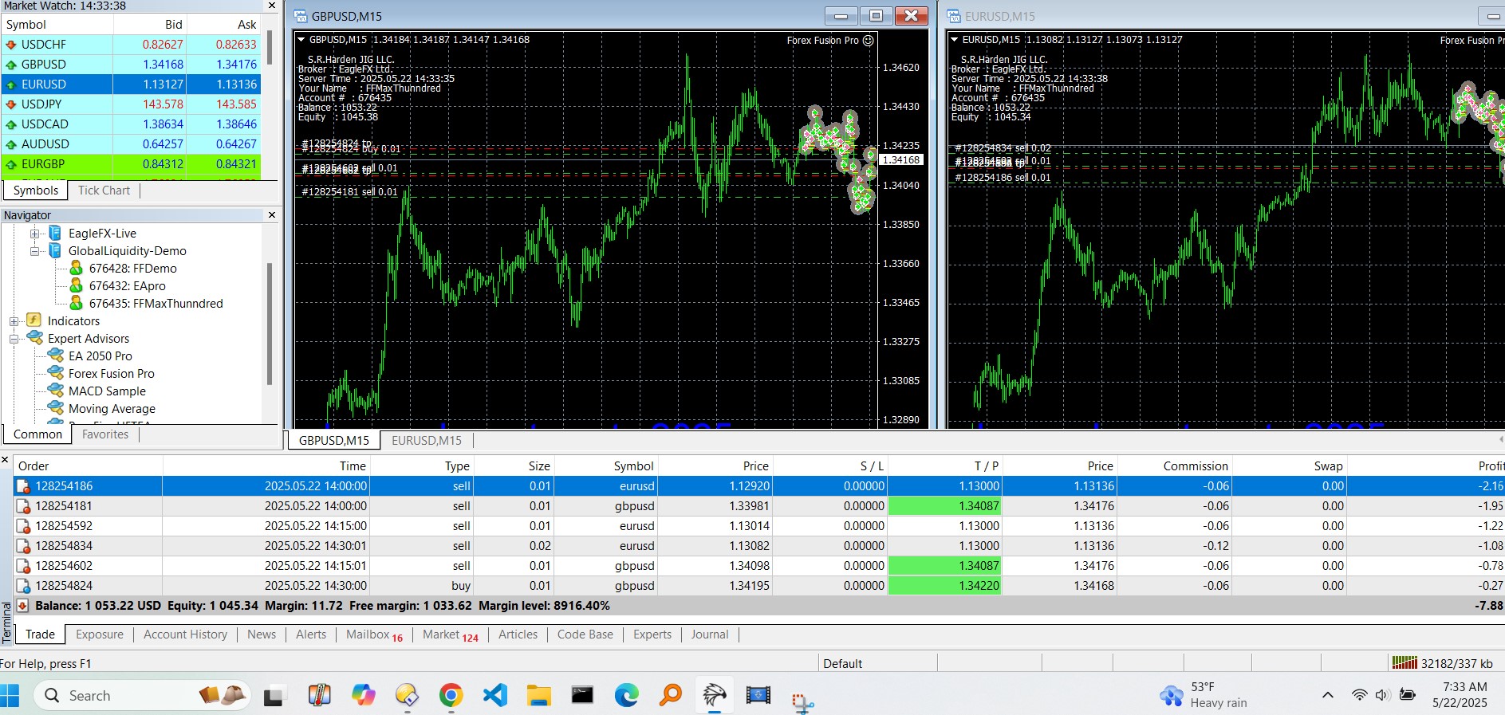
Task: Select order 128254834 in the trade list
Action: tap(758, 546)
